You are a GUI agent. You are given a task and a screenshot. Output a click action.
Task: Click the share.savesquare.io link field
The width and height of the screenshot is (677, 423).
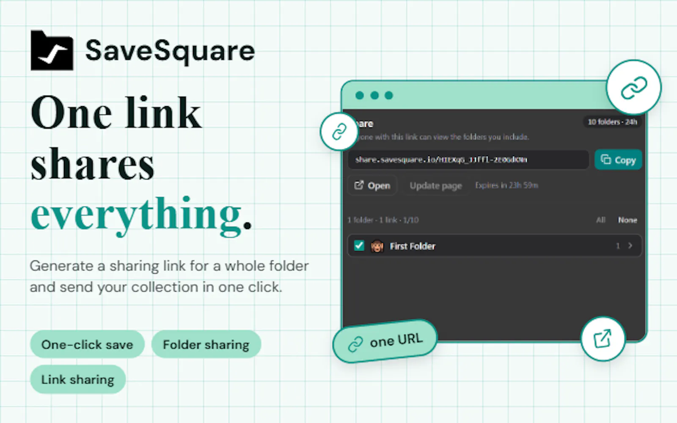pyautogui.click(x=468, y=160)
